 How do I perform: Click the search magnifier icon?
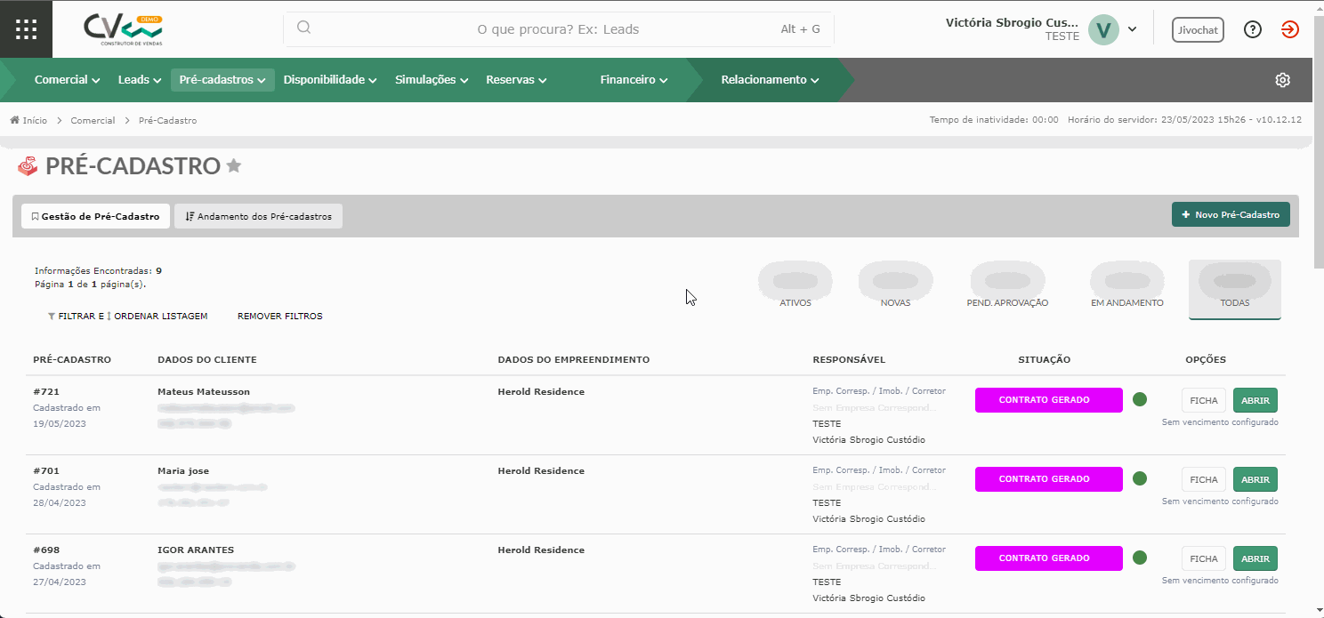point(303,28)
